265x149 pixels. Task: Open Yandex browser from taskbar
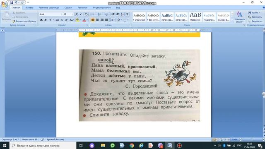[x=150, y=145]
